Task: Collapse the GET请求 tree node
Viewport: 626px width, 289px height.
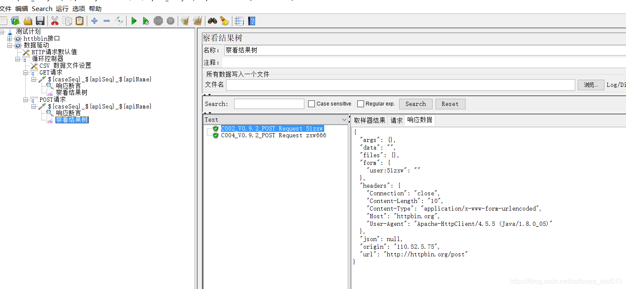Action: 25,72
